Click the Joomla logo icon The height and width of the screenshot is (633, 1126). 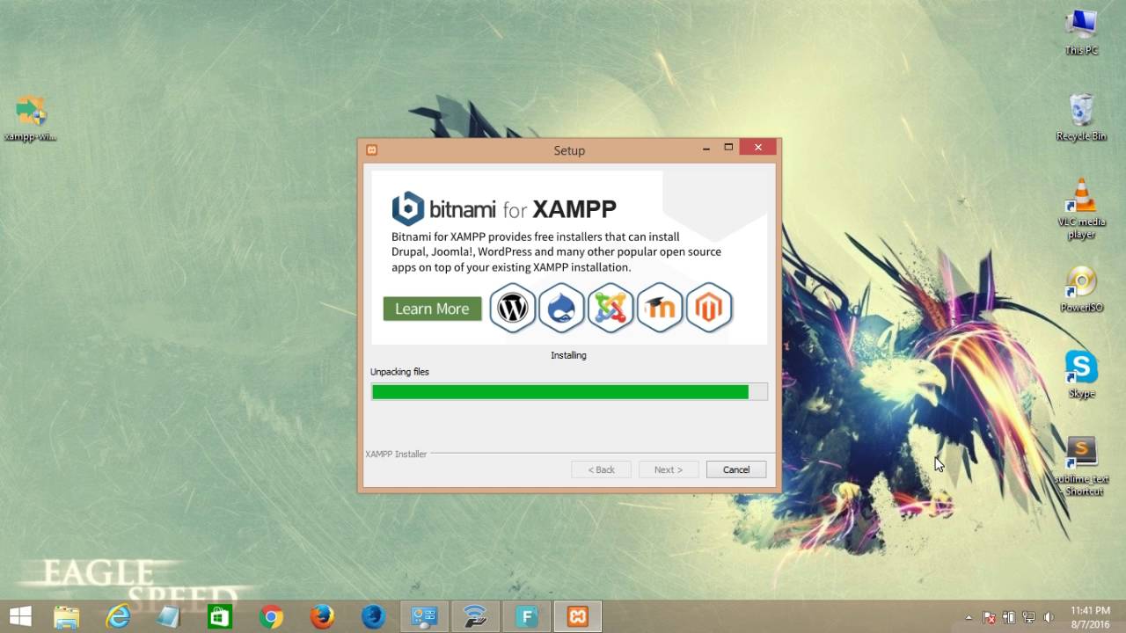pos(611,308)
